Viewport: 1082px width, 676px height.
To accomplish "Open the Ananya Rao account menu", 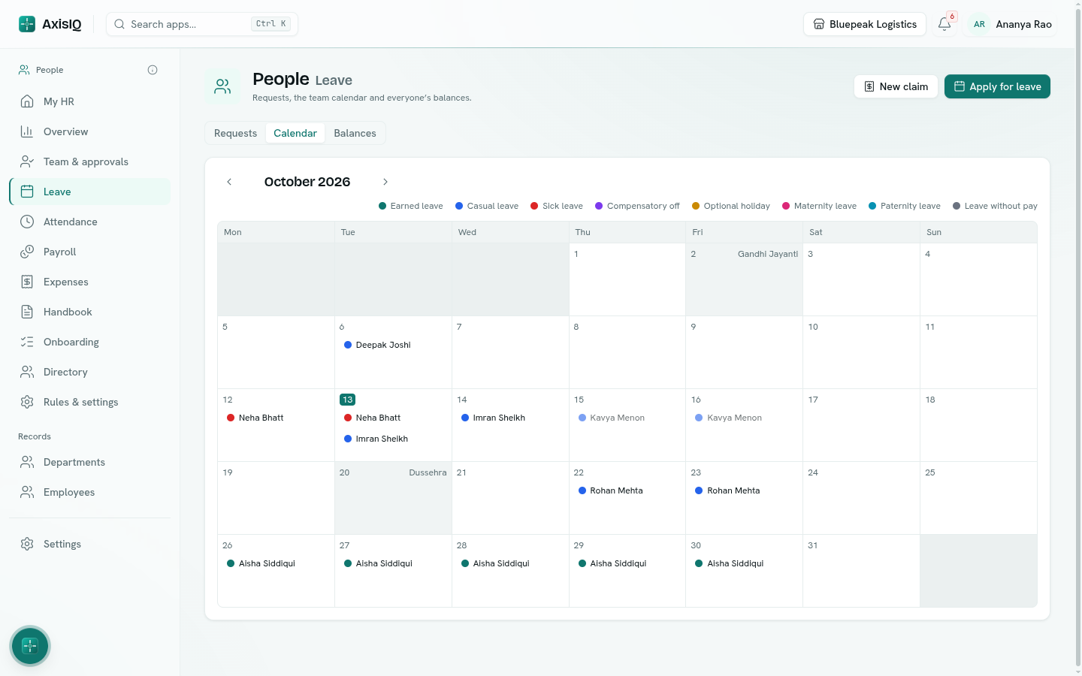I will point(1011,24).
